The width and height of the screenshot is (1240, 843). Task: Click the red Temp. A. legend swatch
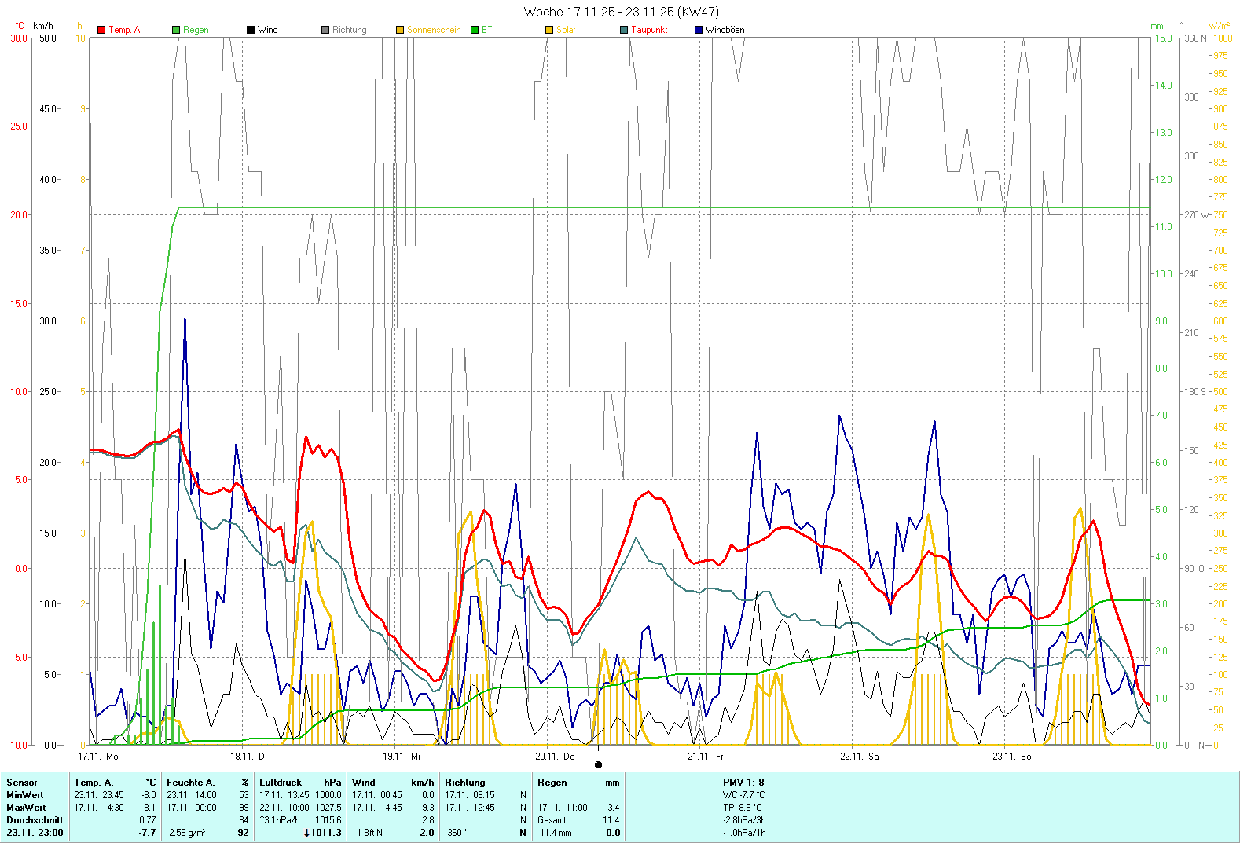coord(101,30)
